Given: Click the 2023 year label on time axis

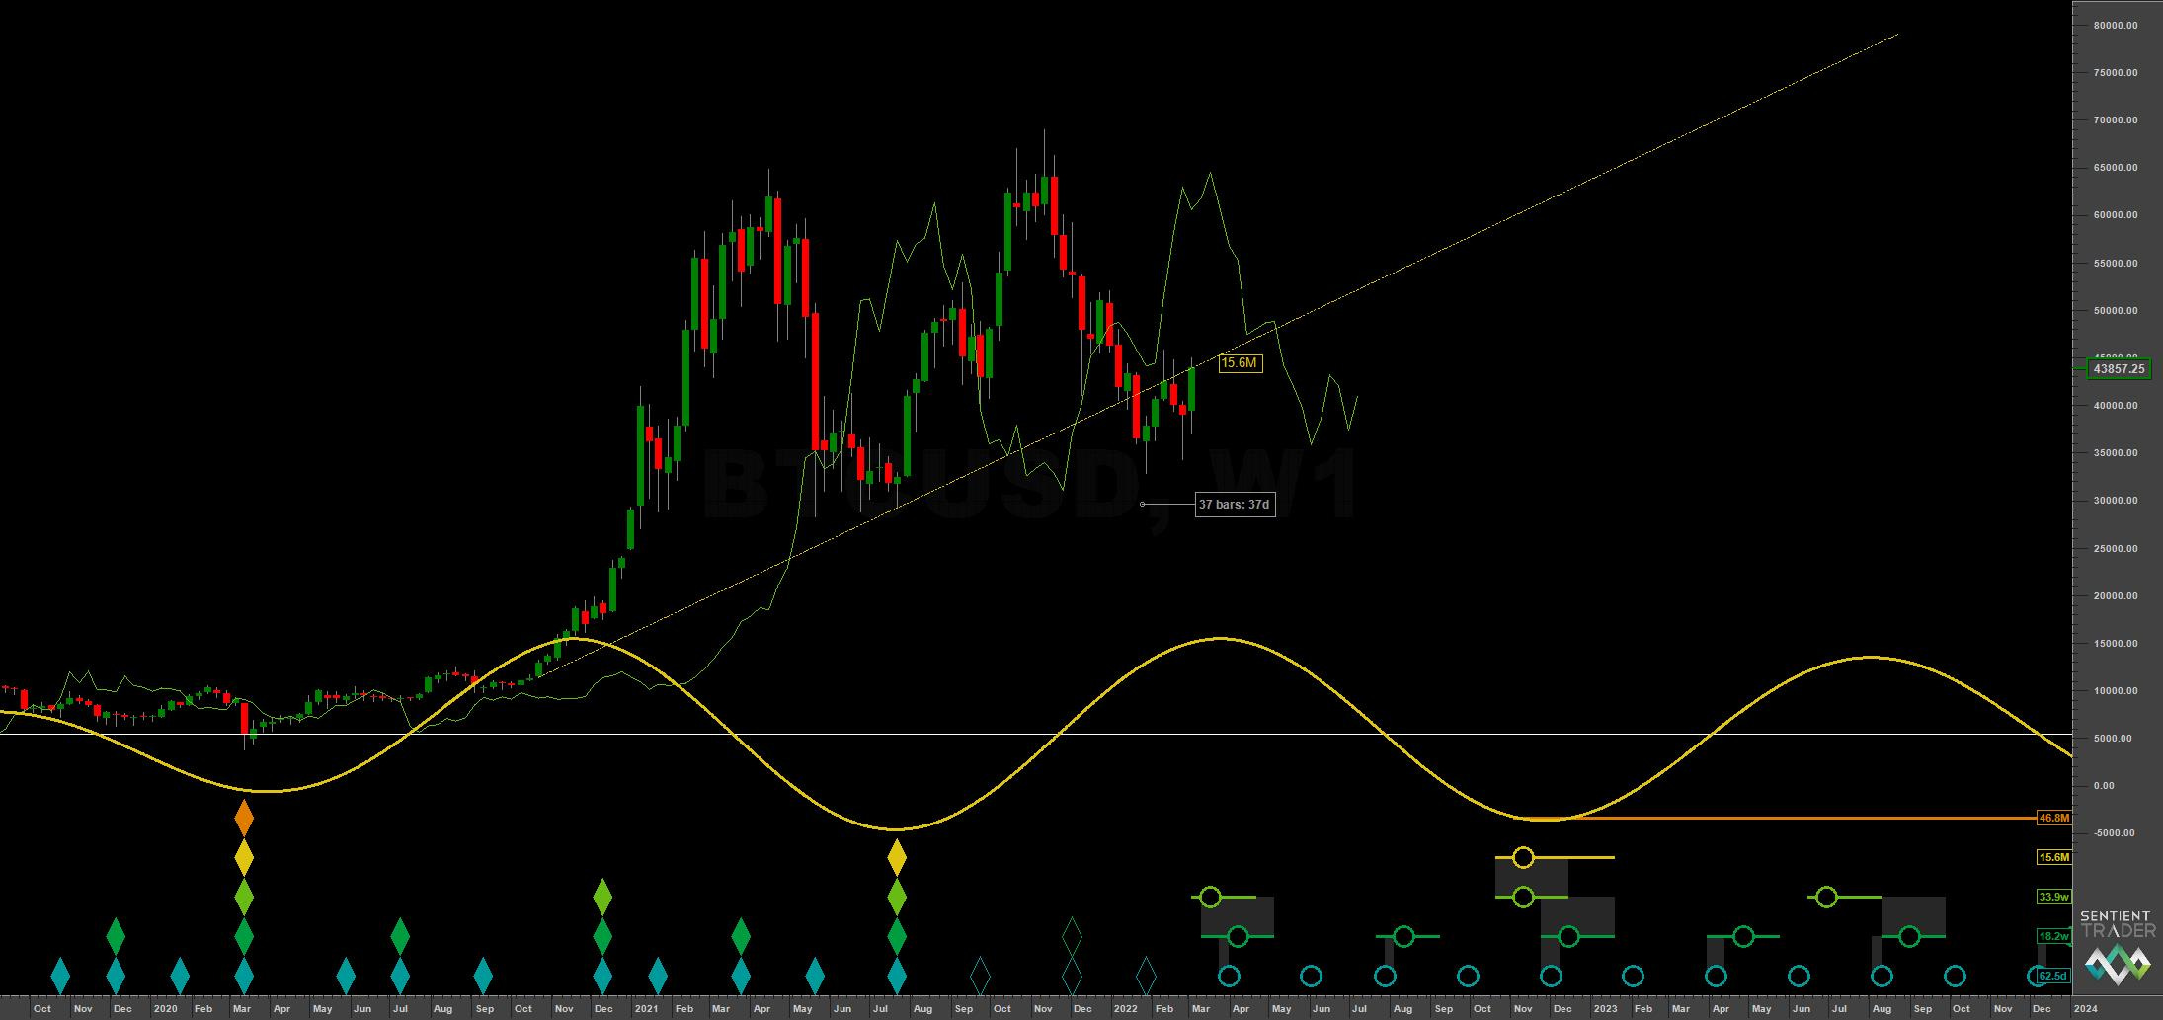Looking at the screenshot, I should [x=1605, y=1009].
